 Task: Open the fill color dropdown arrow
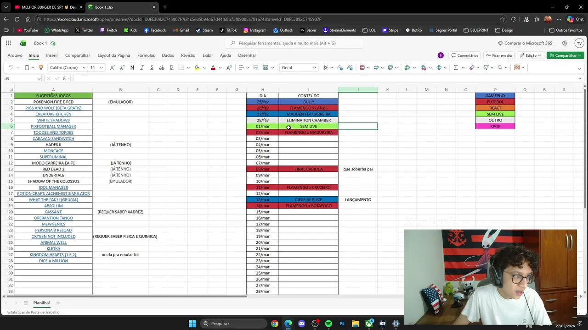(204, 67)
